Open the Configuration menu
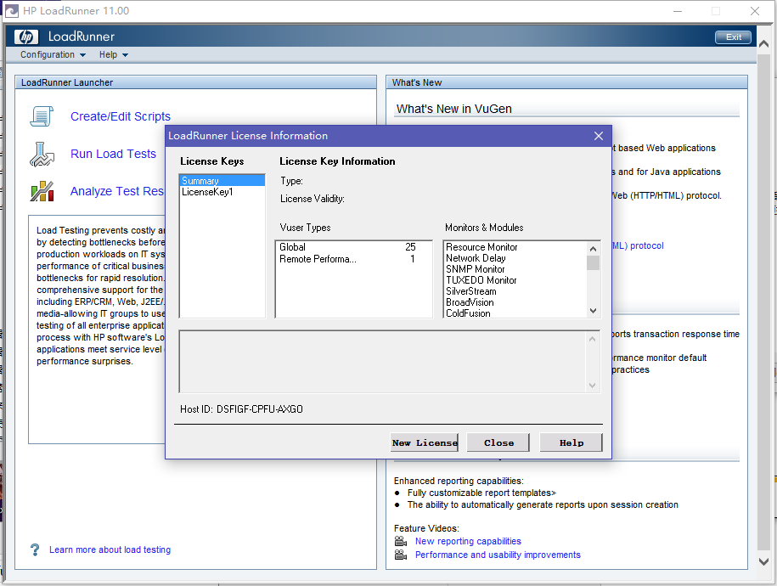Image resolution: width=777 pixels, height=586 pixels. tap(48, 54)
